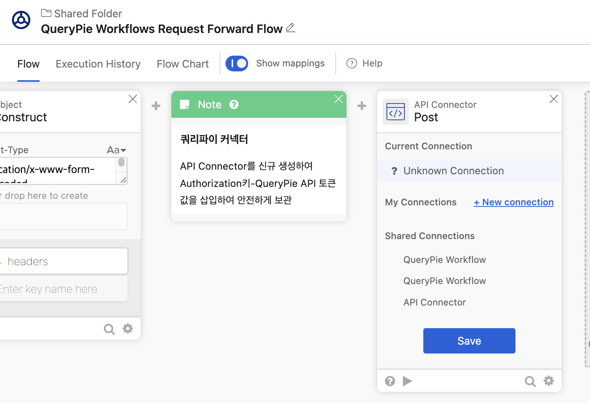Open the Aa type dropdown
Screen dimensions: 590x403
pos(116,150)
